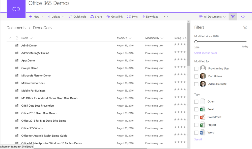Click the Share toolbar button
This screenshot has height=149, width=252.
tap(96, 17)
